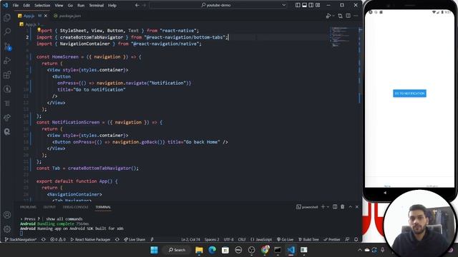Viewport: 458px width, 257px height.
Task: Open the Accounts menu in activity bar
Action: (7, 215)
